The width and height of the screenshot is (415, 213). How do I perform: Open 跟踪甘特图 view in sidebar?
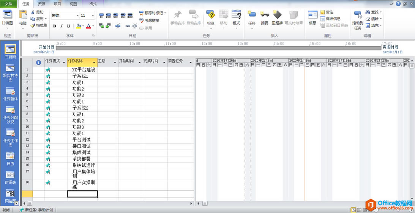coord(10,72)
